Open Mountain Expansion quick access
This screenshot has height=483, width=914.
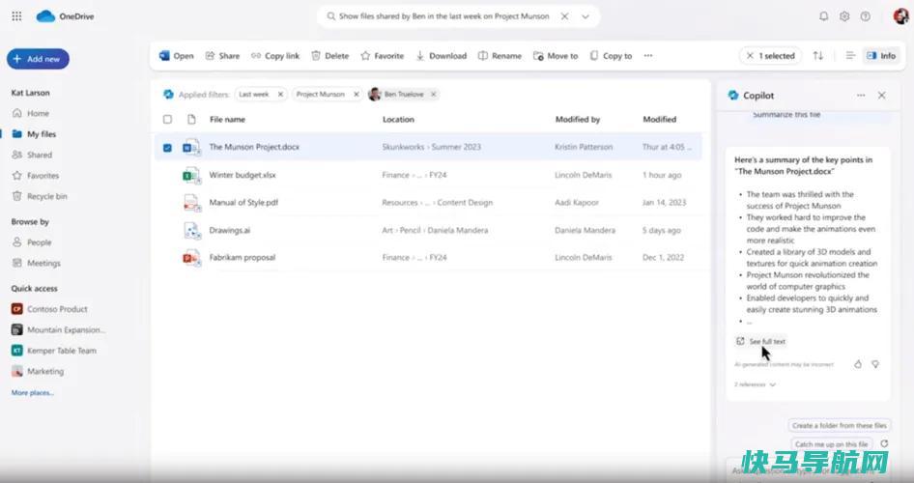pyautogui.click(x=58, y=329)
